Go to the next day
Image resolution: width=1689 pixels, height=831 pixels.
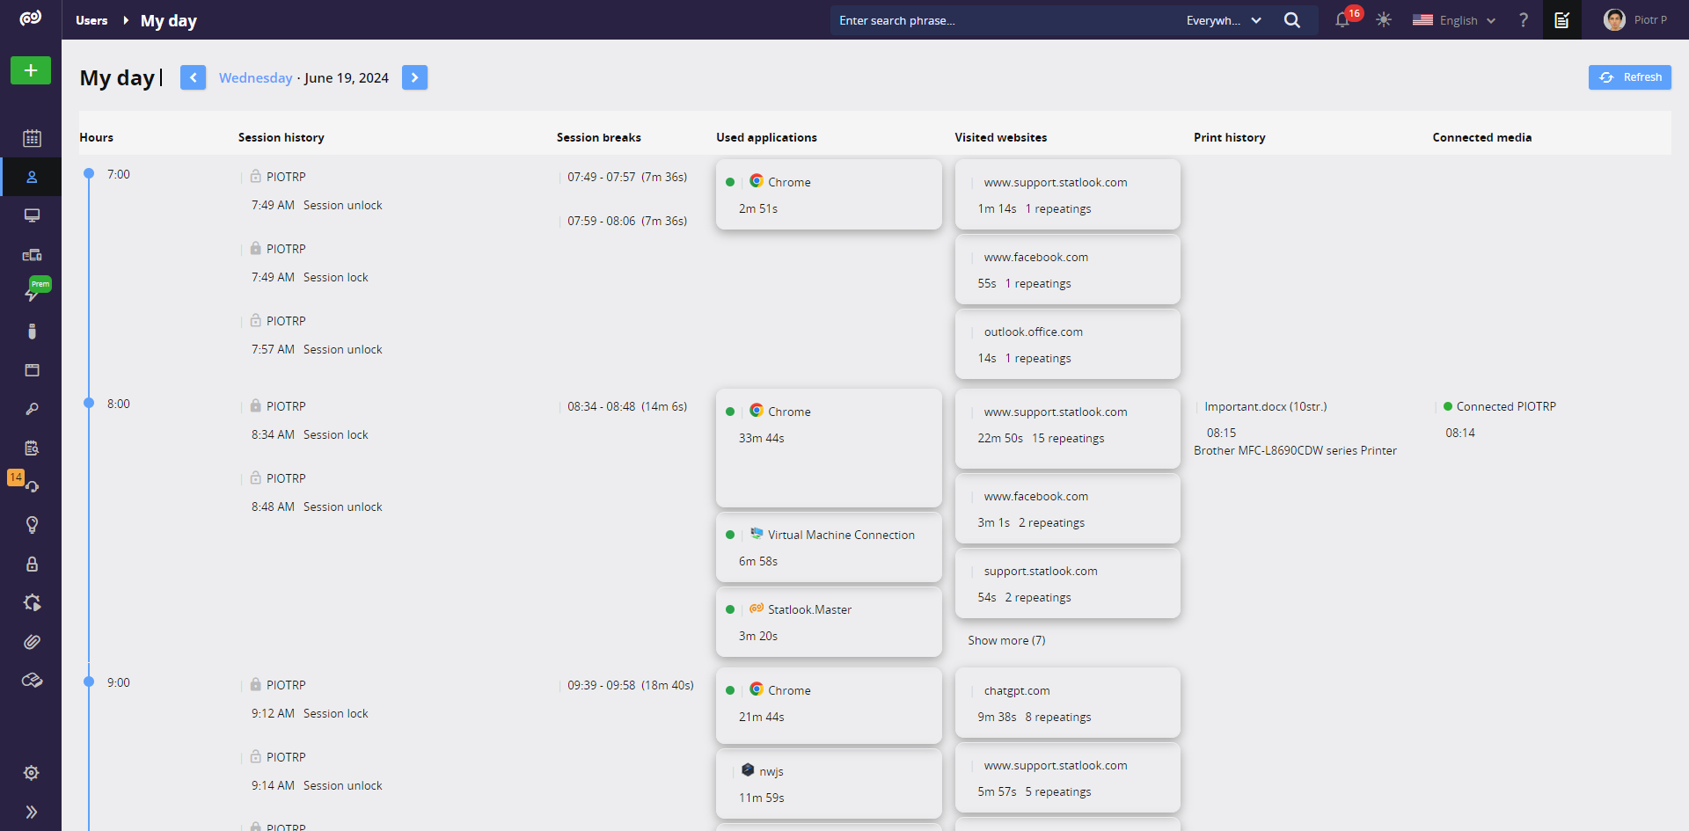(414, 77)
